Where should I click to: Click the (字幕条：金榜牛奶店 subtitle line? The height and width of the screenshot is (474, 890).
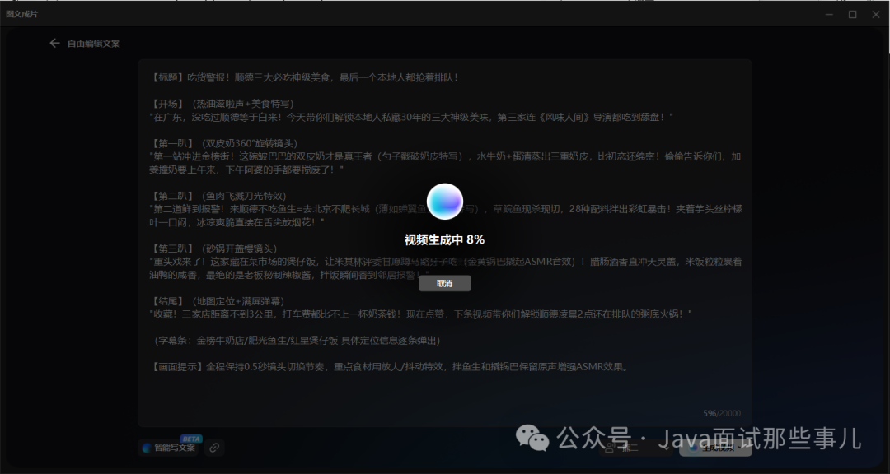point(297,341)
